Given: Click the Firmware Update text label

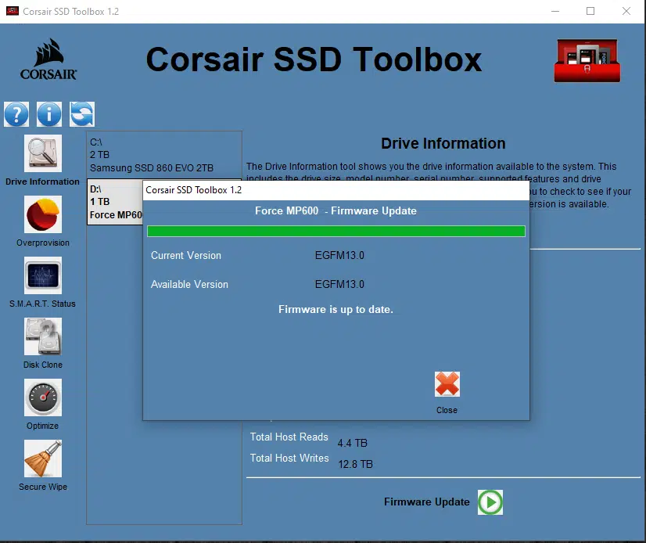Looking at the screenshot, I should pyautogui.click(x=427, y=502).
